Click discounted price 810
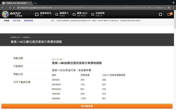The width and height of the screenshot is (176, 110). tap(104, 94)
